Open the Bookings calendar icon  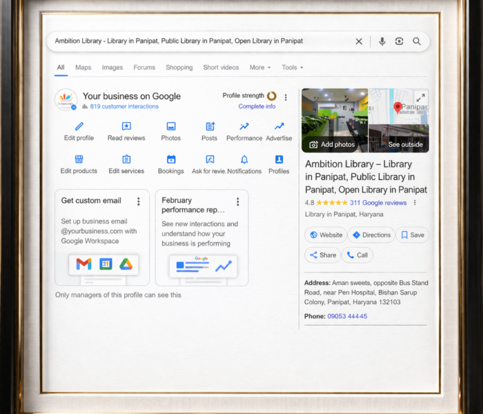click(x=171, y=159)
